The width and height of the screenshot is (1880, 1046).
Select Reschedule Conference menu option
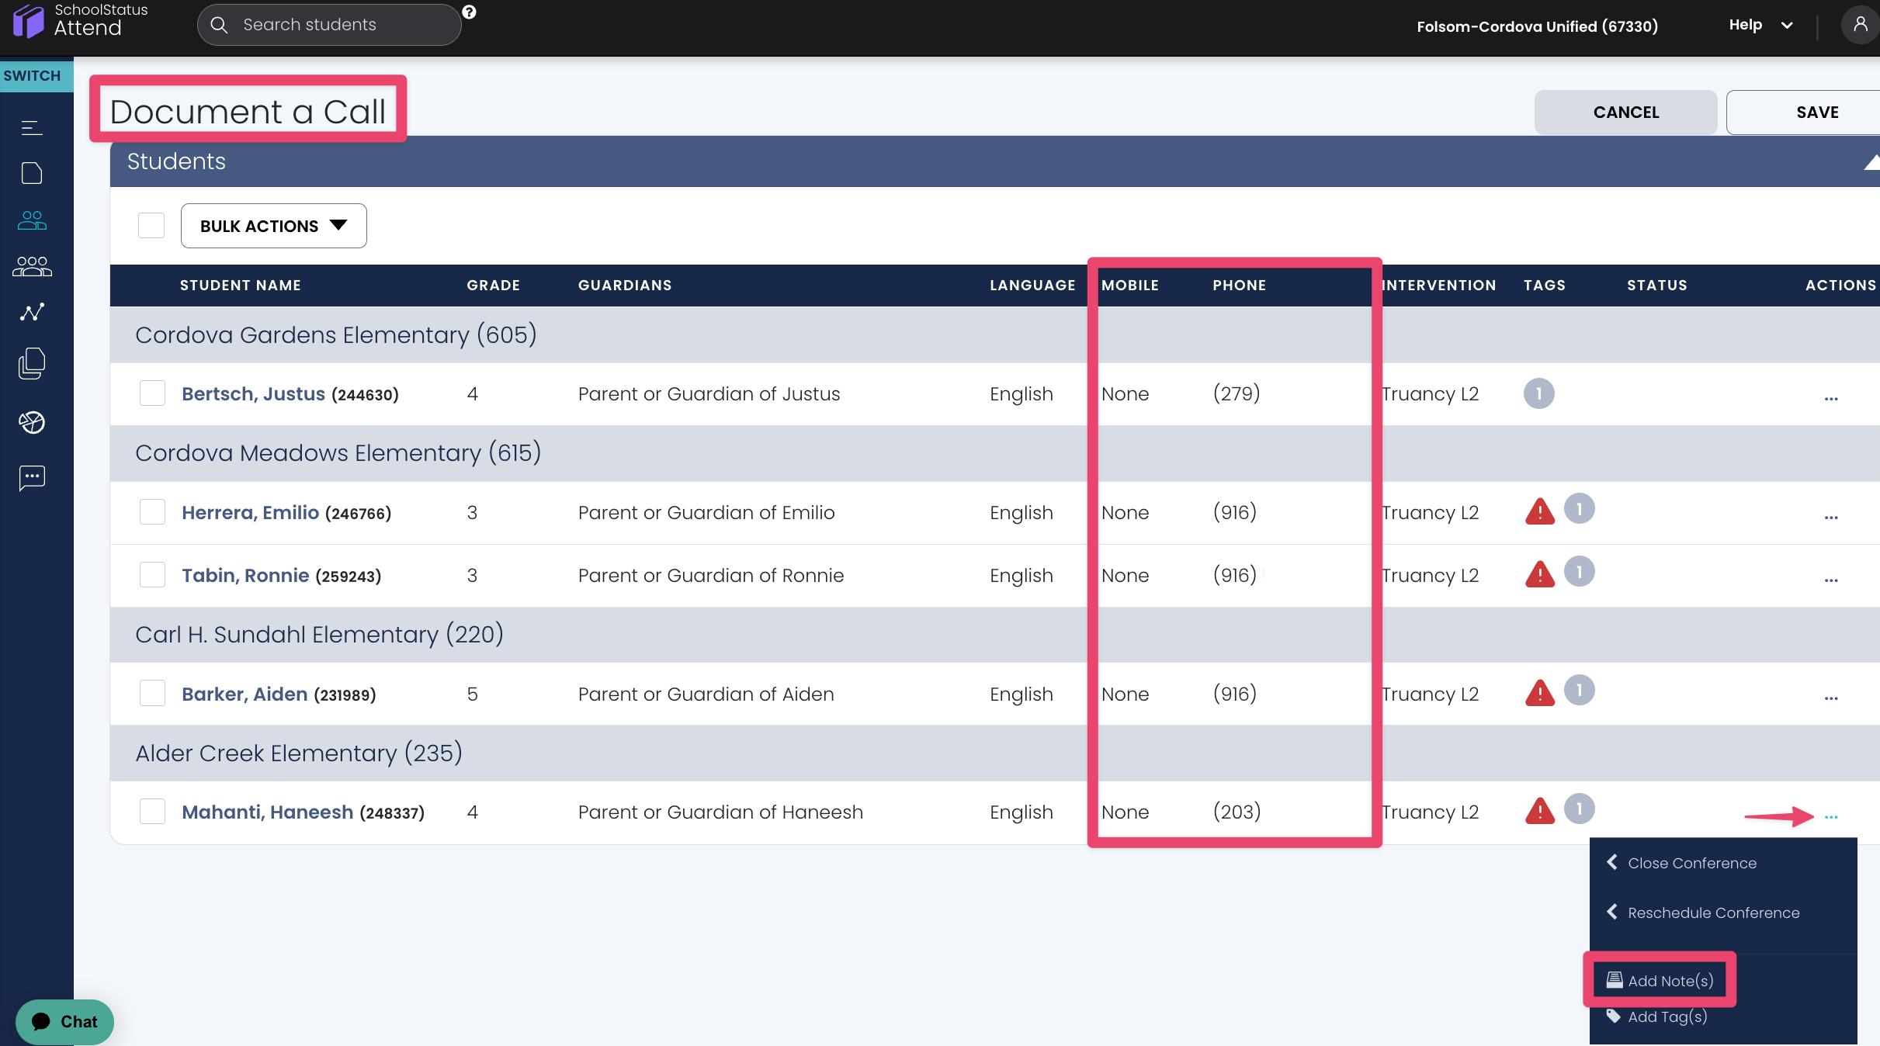click(1713, 913)
